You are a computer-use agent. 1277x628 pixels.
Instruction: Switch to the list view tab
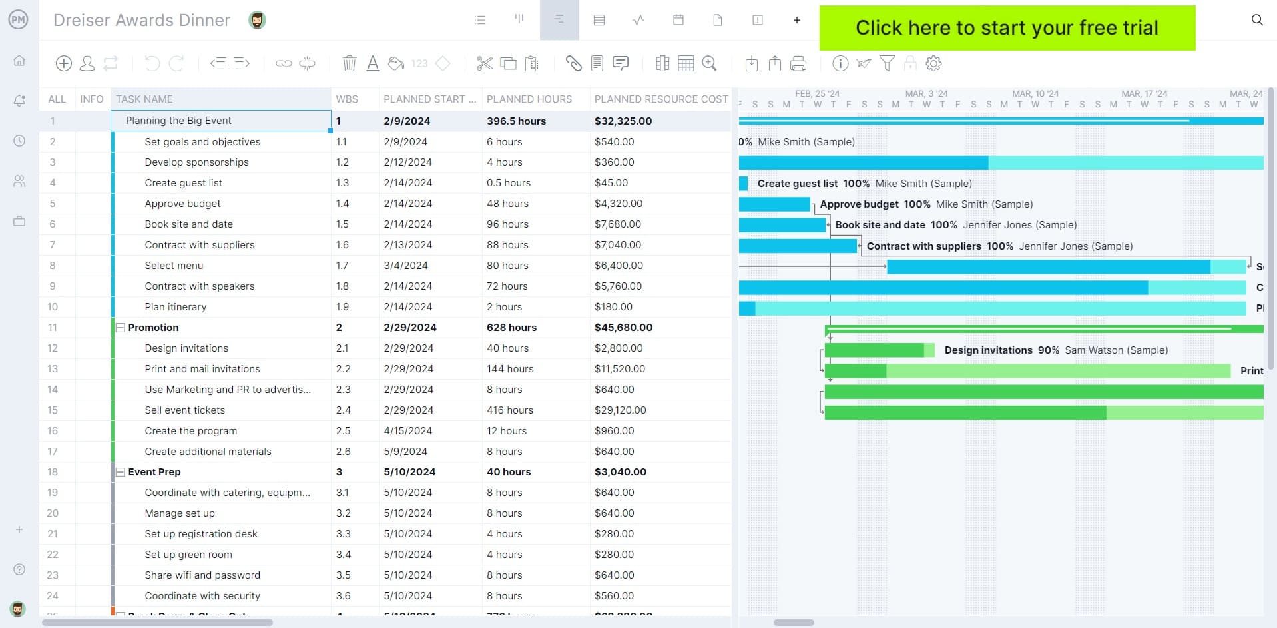click(480, 20)
